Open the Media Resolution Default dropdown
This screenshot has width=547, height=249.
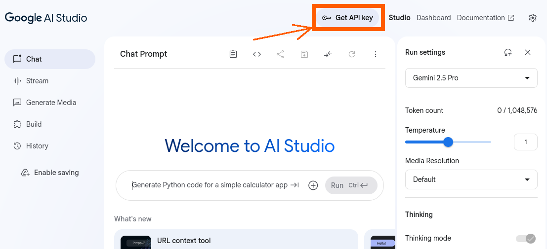471,179
